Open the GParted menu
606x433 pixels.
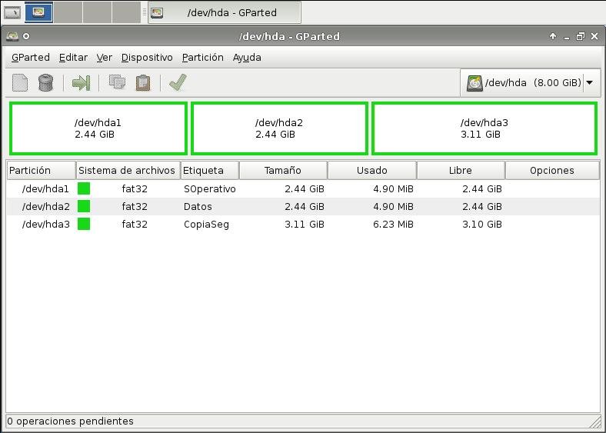(31, 58)
